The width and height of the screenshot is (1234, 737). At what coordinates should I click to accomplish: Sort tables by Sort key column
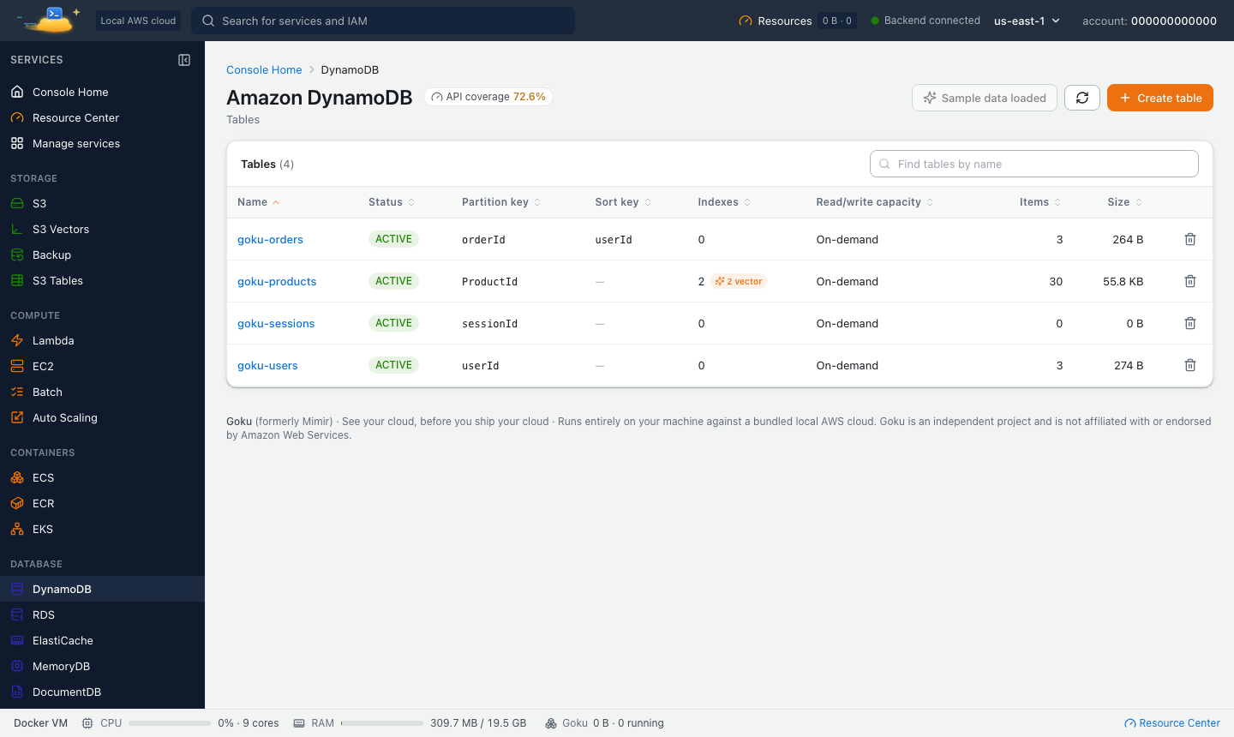point(623,202)
